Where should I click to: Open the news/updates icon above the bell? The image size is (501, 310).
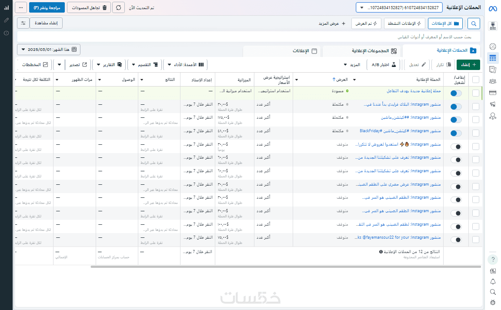pyautogui.click(x=493, y=271)
